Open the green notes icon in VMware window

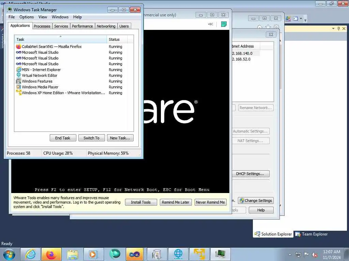pyautogui.click(x=224, y=24)
